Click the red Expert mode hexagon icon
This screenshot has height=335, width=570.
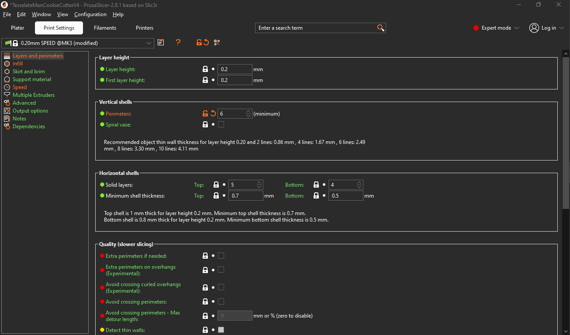coord(476,28)
